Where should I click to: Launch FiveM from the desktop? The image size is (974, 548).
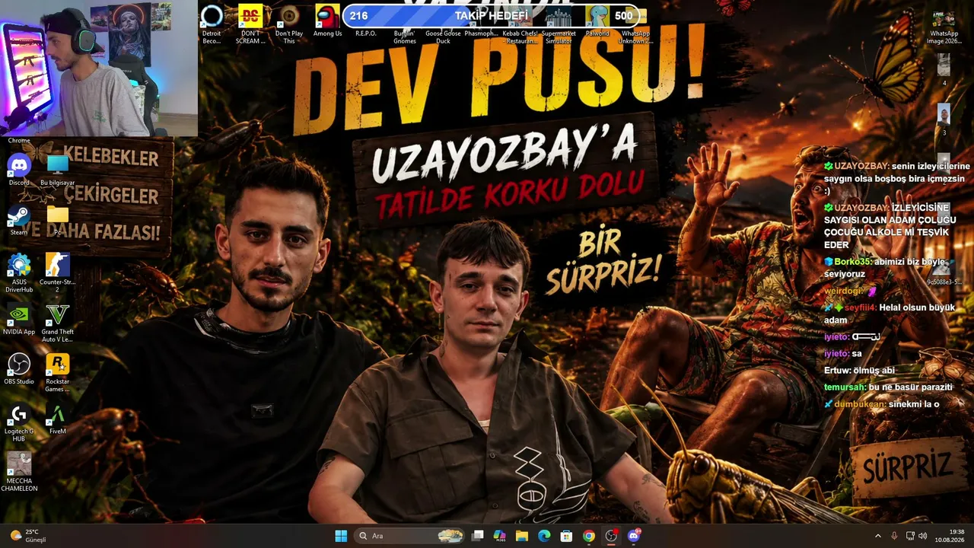click(57, 419)
